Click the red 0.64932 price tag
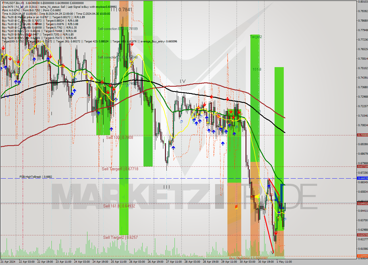The width and height of the screenshot is (368, 265). (x=362, y=203)
